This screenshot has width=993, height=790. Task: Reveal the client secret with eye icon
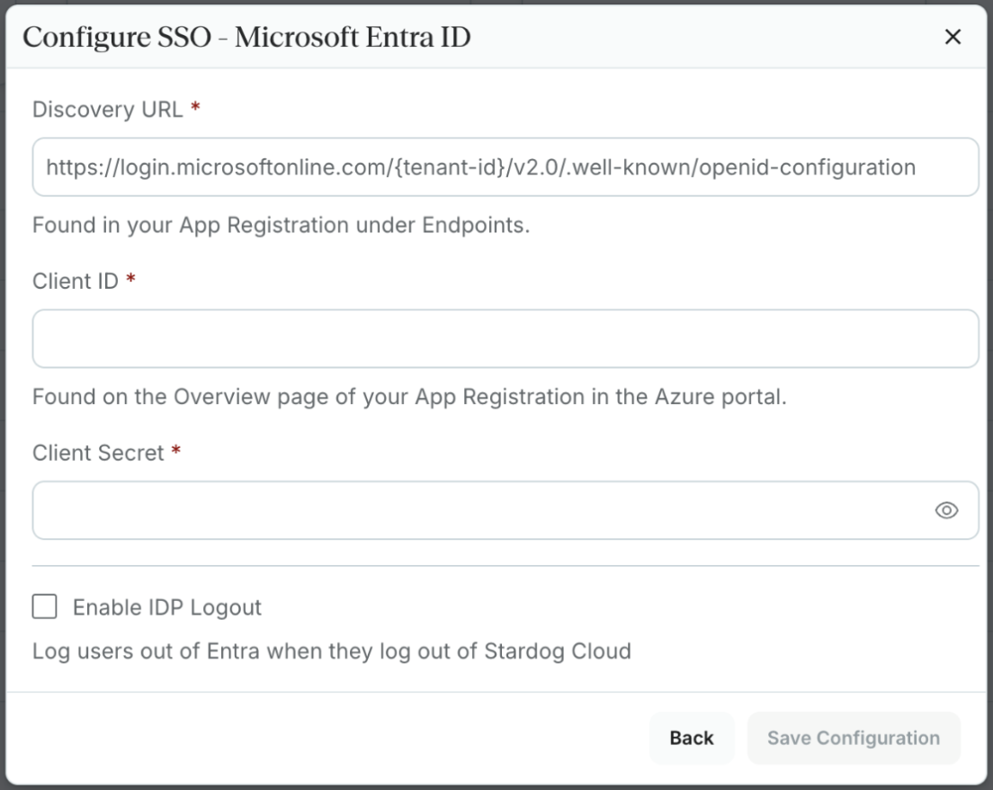(946, 510)
